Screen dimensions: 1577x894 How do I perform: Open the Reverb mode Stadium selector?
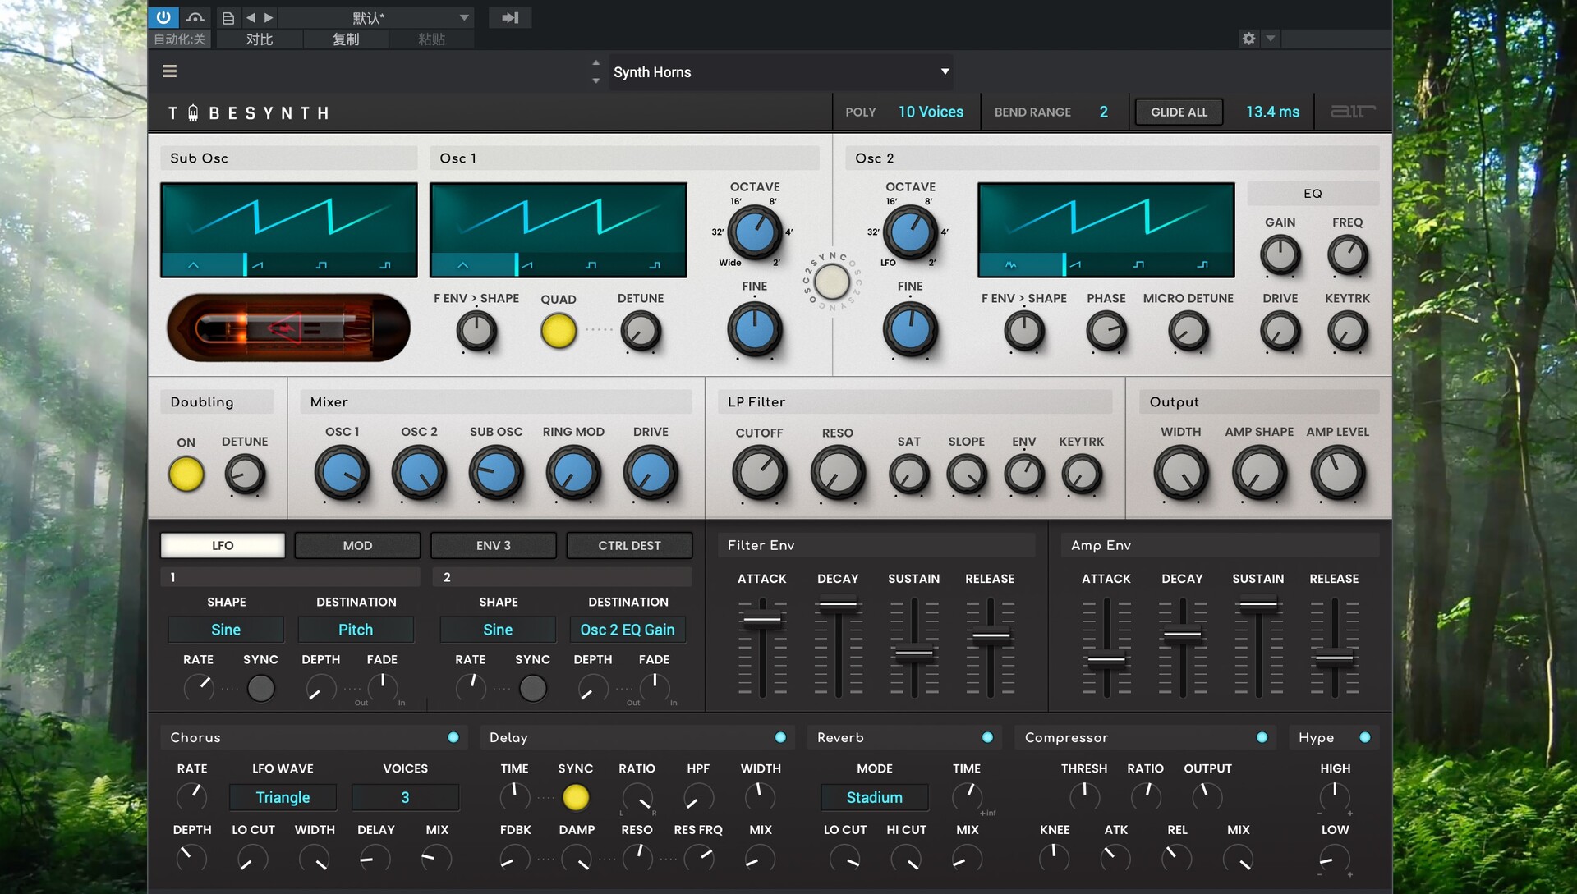pos(874,797)
